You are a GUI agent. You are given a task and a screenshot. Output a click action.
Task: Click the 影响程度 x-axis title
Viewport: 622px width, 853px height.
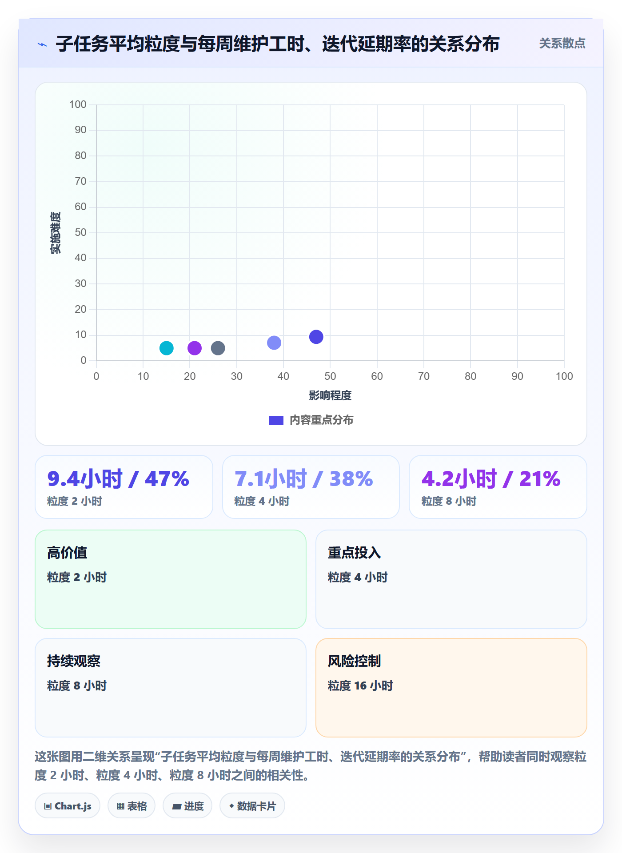[x=330, y=395]
